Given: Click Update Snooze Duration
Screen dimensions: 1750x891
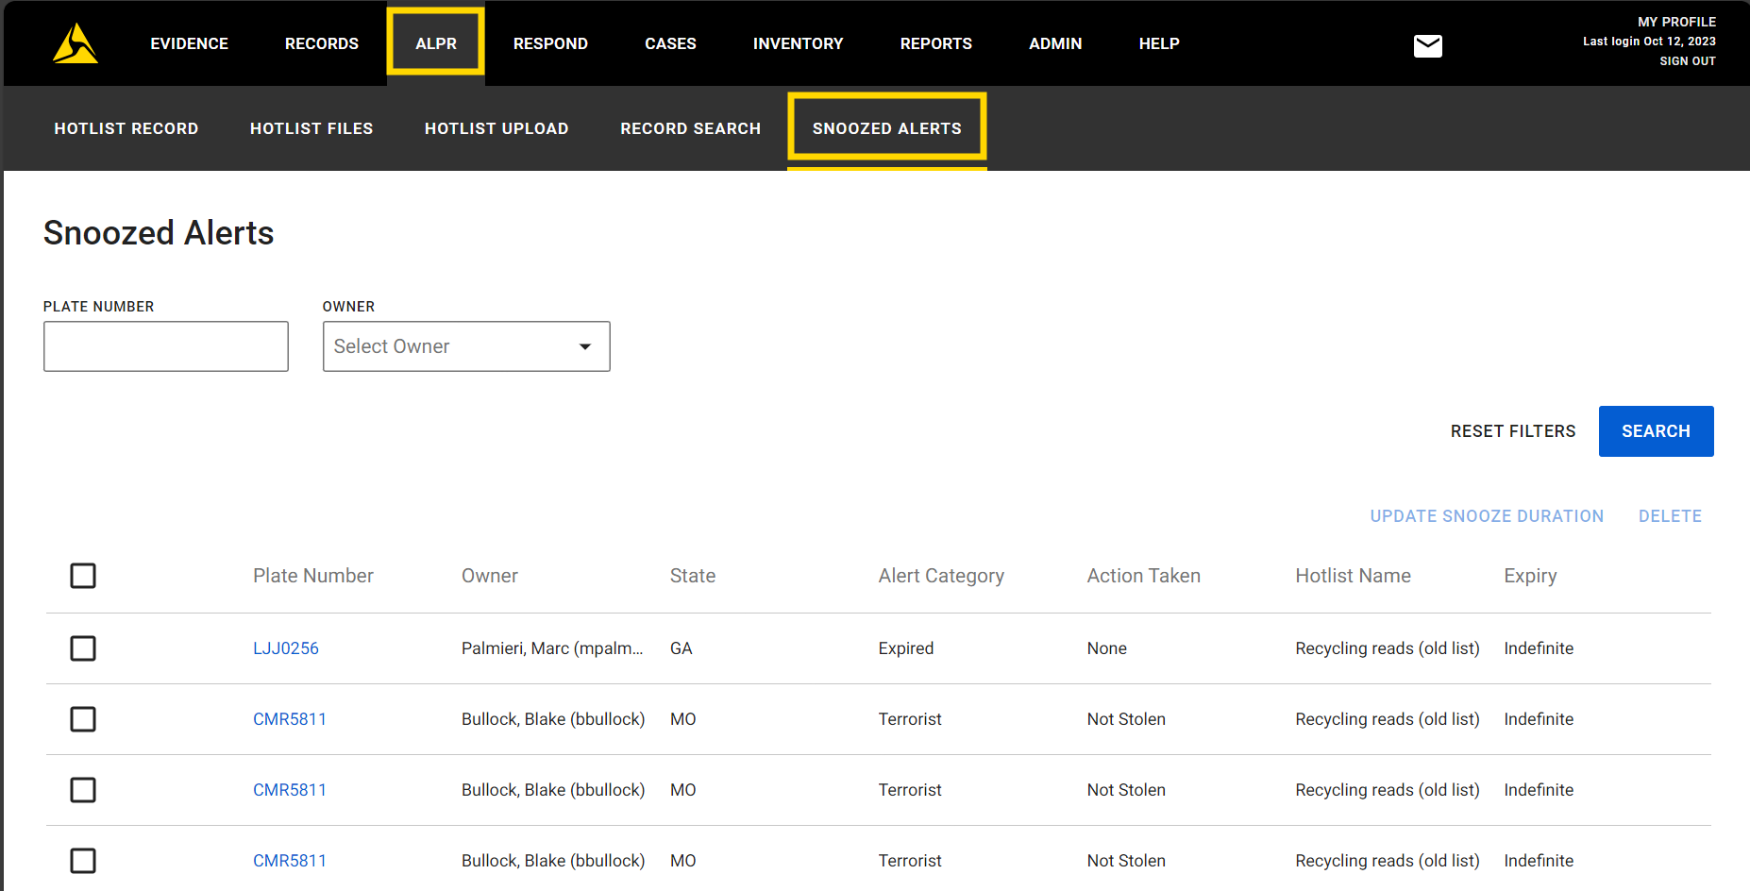Looking at the screenshot, I should (1487, 516).
